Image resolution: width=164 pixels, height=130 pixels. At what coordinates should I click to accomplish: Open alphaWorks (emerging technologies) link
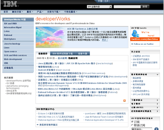17,87
